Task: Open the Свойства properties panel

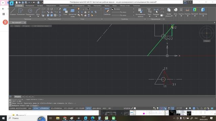Action: (107, 12)
